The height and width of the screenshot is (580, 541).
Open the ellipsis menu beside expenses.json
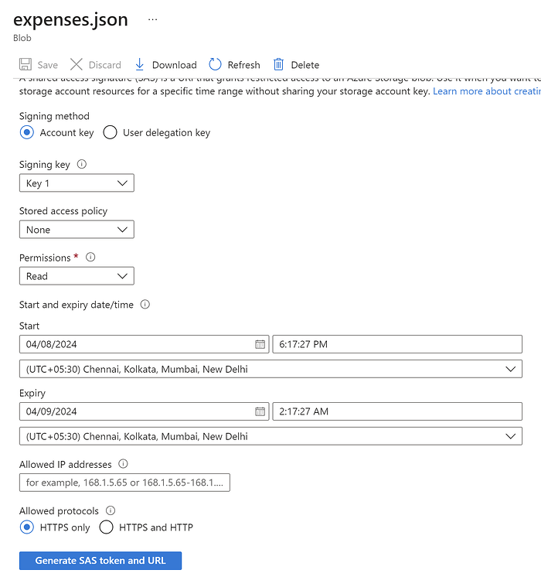[x=153, y=19]
